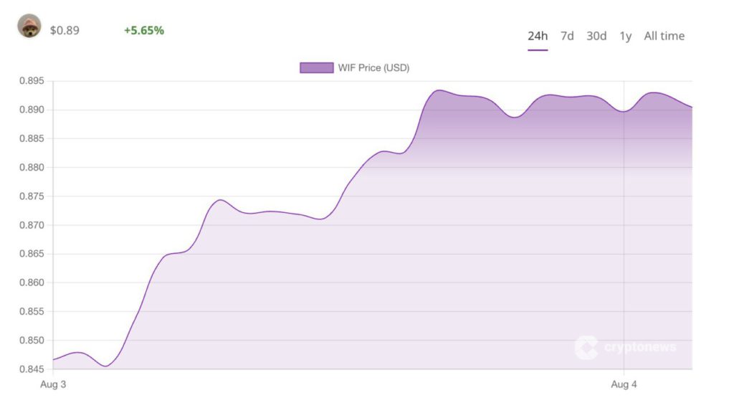Click the 0.870 y-axis label
Screen dimensions: 734x400
pyautogui.click(x=32, y=225)
